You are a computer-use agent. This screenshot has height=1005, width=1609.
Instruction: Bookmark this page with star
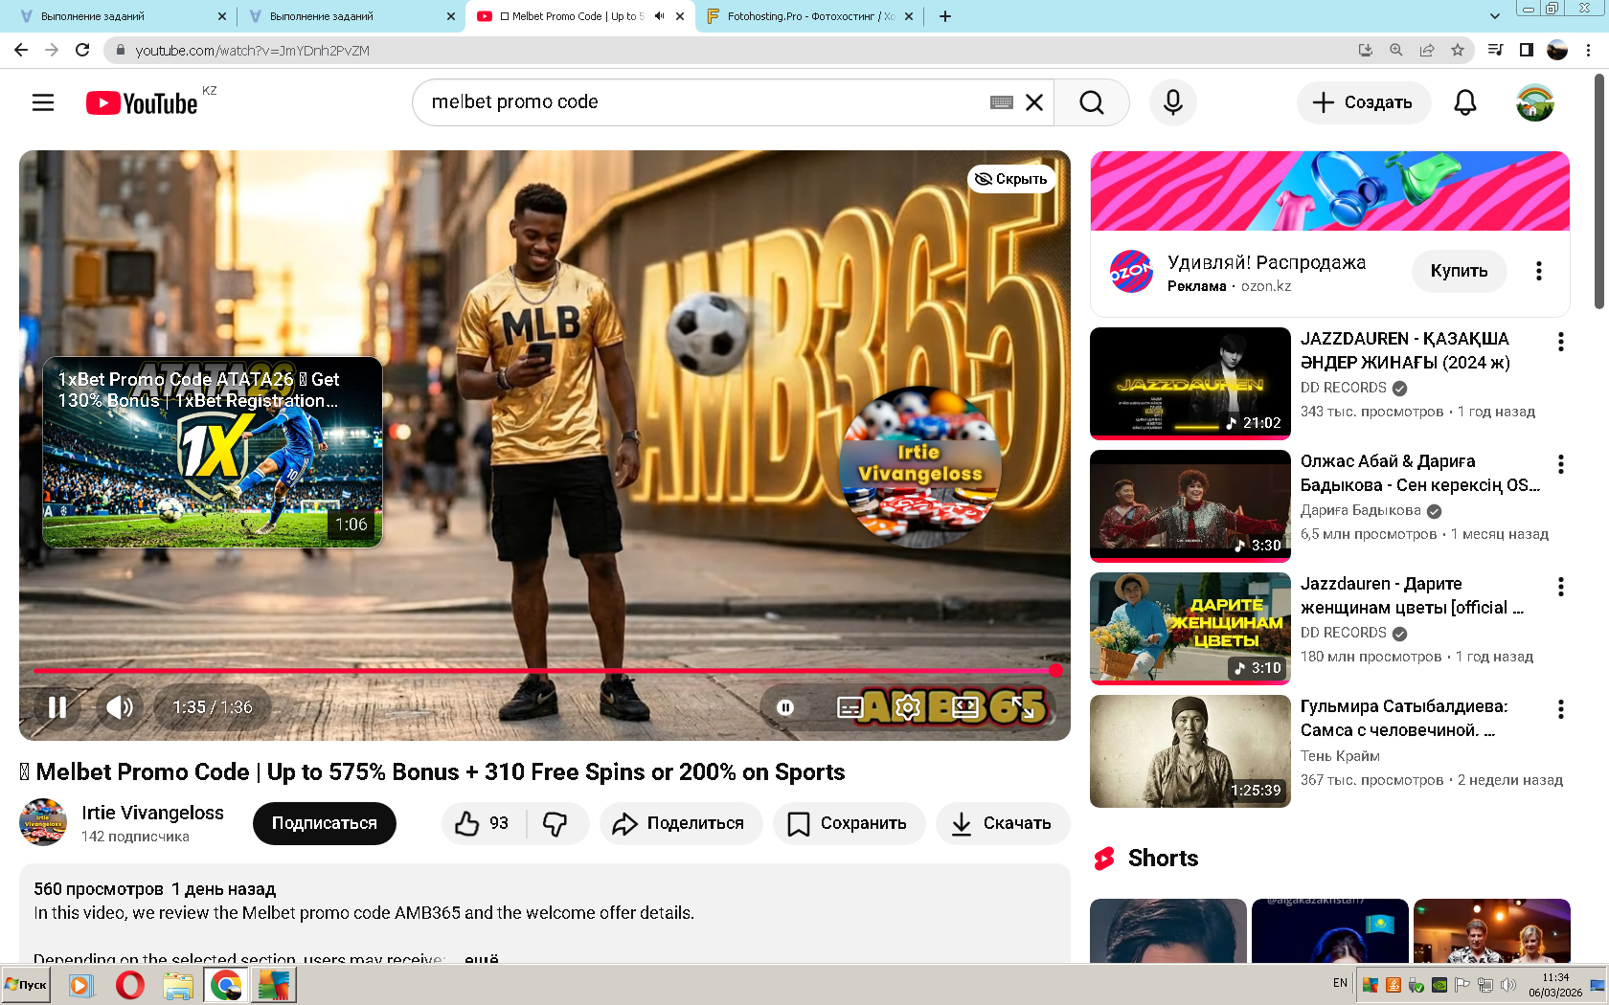click(1458, 50)
